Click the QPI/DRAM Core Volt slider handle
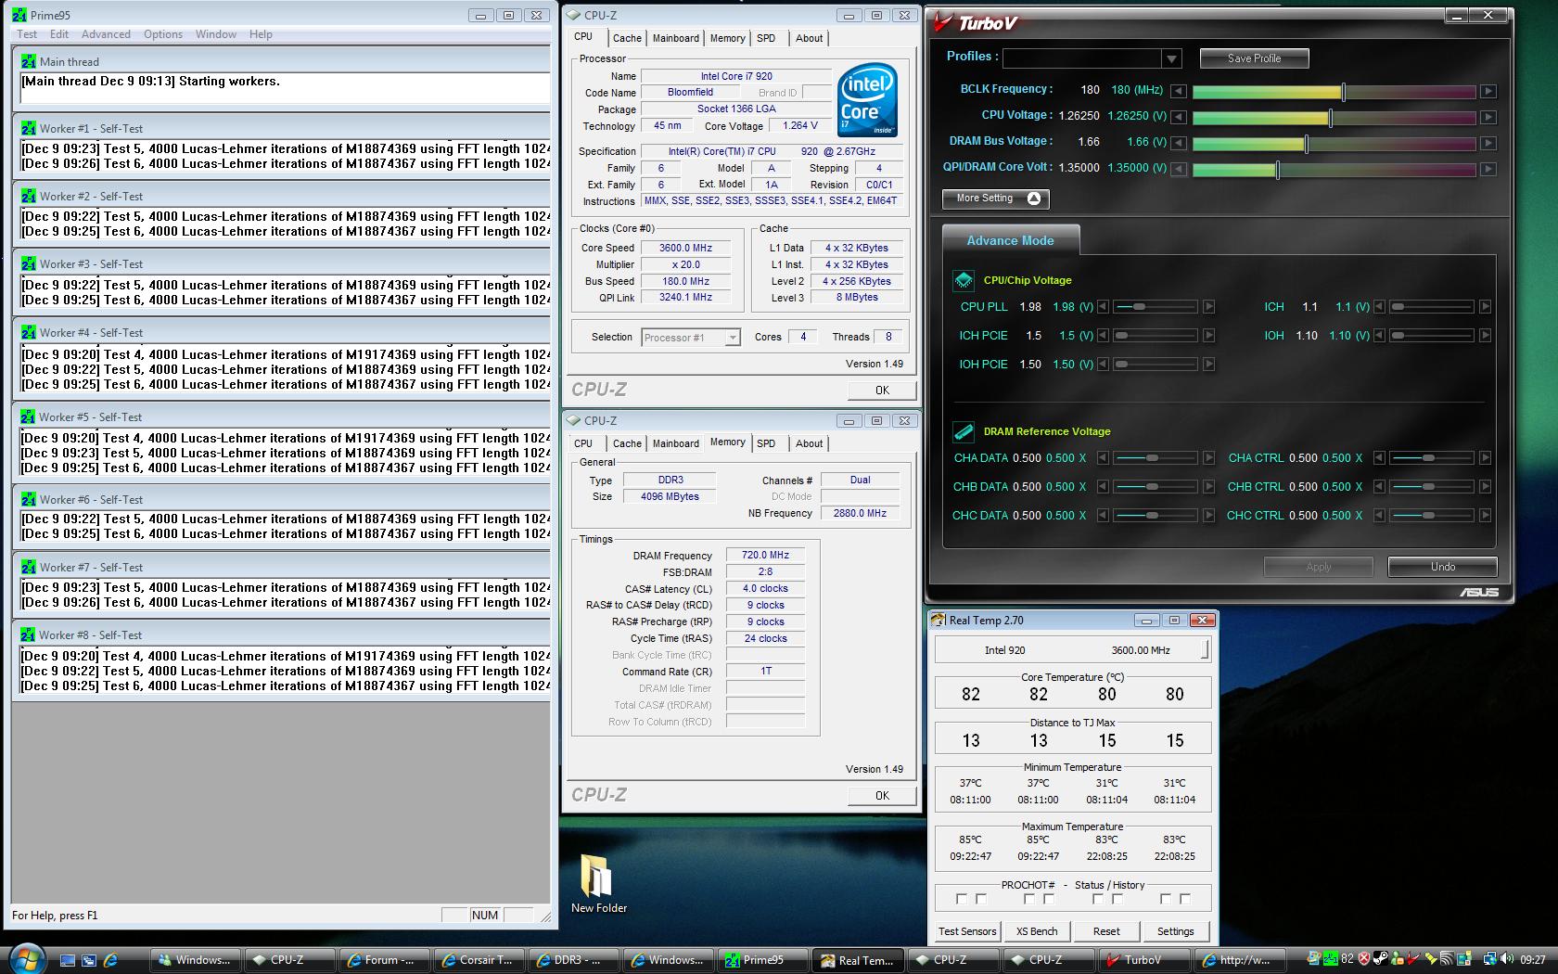 point(1278,170)
